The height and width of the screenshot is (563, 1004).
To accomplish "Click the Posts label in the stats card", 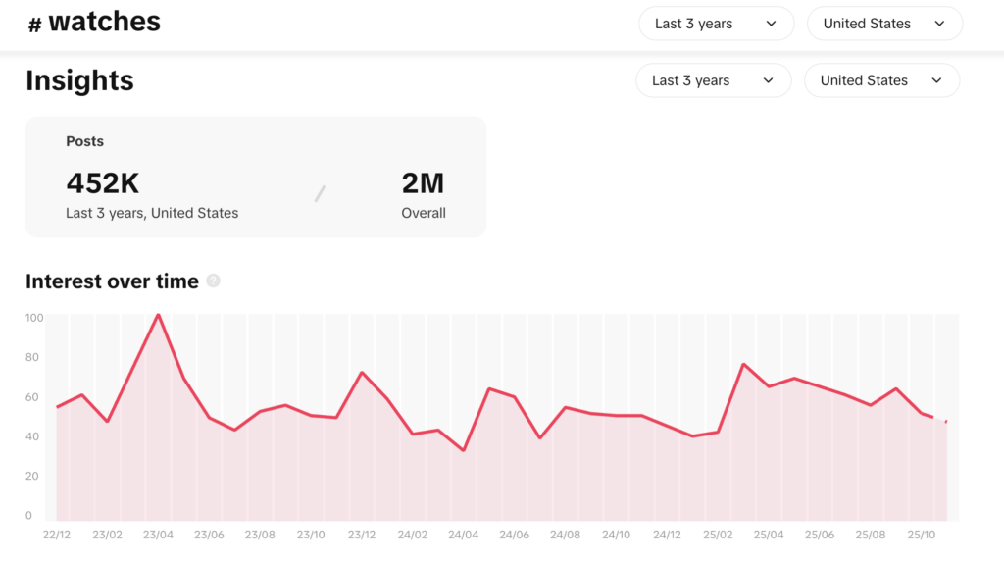I will pyautogui.click(x=84, y=141).
